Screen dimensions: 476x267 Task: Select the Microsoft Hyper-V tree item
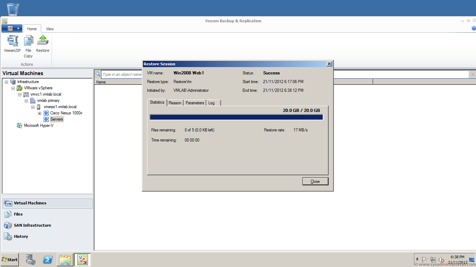[38, 126]
